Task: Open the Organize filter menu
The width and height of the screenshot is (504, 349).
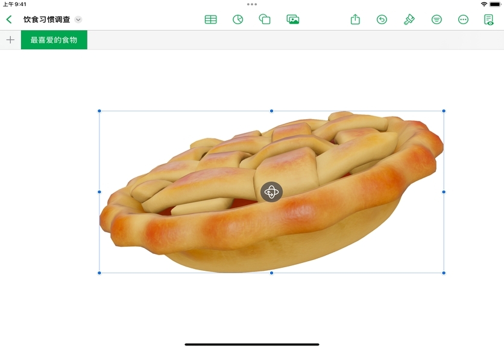Action: (x=436, y=19)
